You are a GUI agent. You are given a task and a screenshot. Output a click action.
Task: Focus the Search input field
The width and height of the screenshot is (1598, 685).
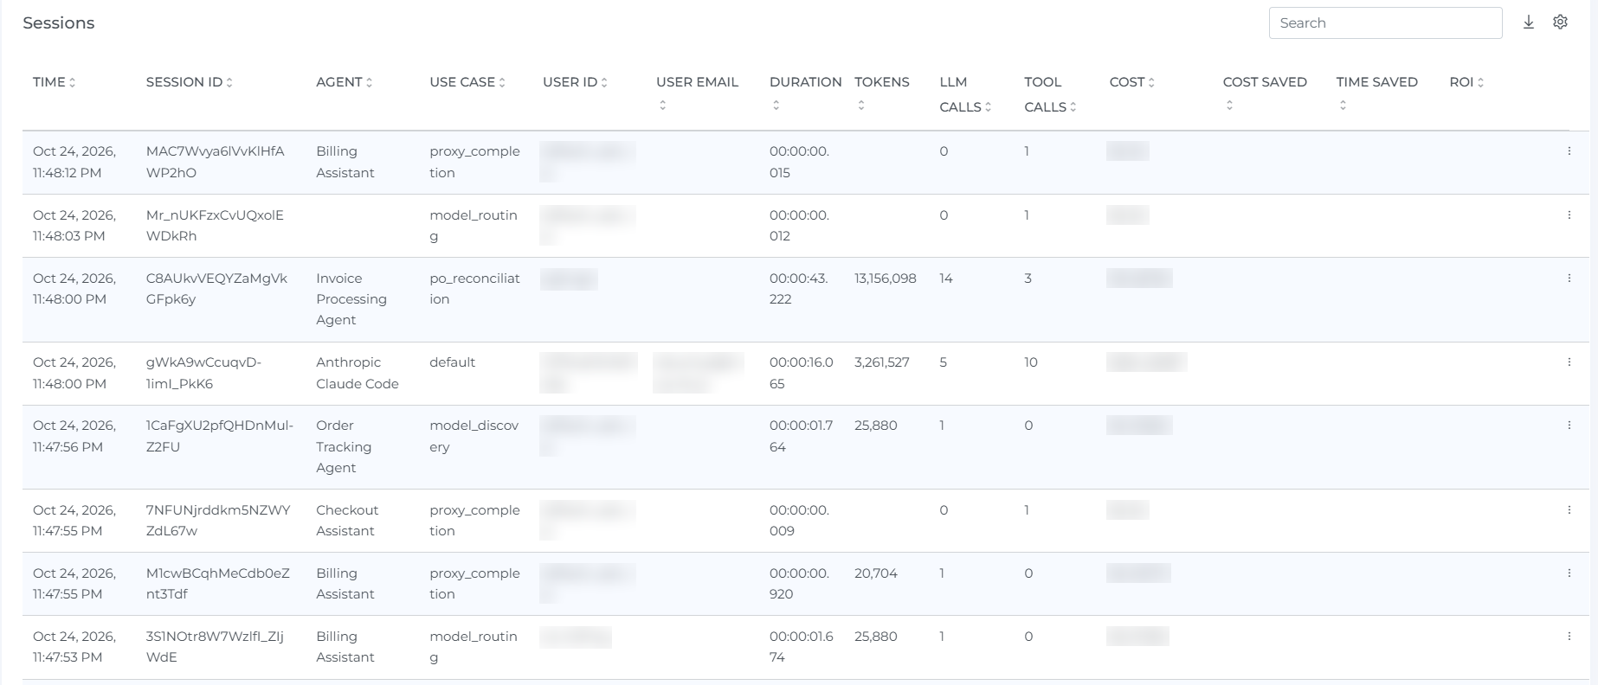(1385, 23)
